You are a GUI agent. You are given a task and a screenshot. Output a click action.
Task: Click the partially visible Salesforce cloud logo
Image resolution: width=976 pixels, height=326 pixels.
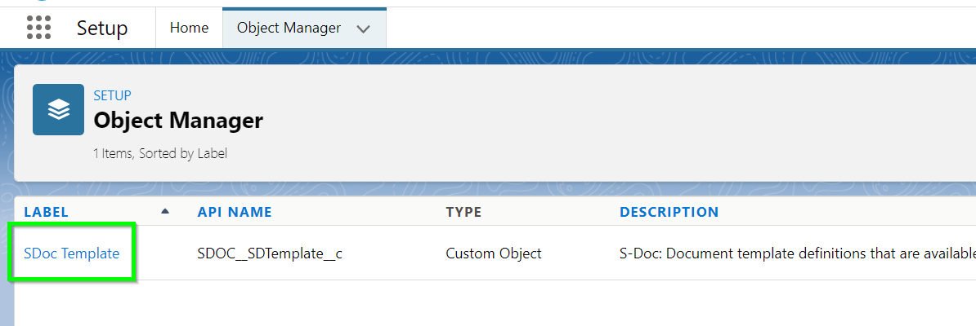point(42,2)
